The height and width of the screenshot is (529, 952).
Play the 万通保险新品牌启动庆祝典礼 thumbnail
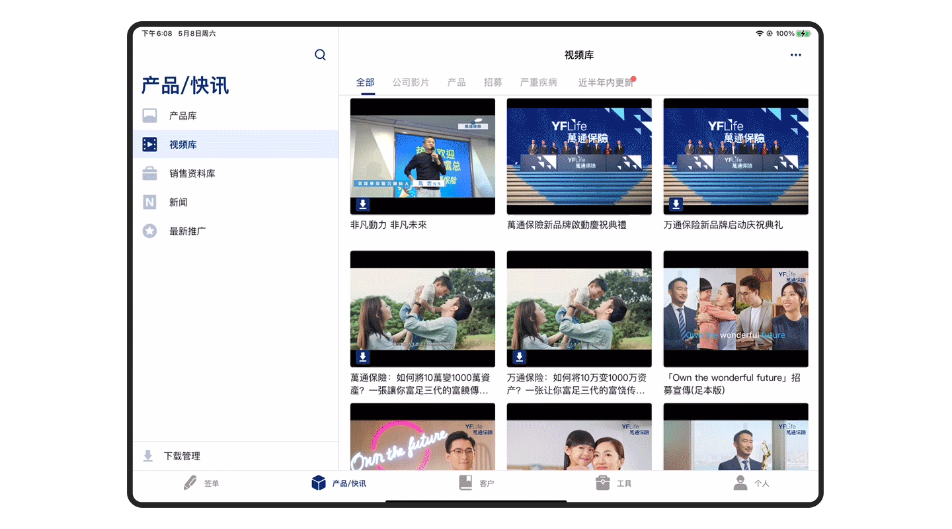[x=736, y=156]
